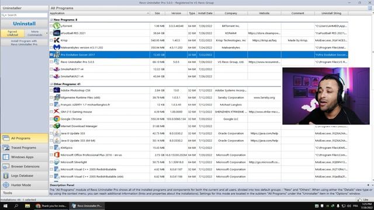Open File Explorer from taskbar
This screenshot has height=210, width=374.
coord(27,206)
